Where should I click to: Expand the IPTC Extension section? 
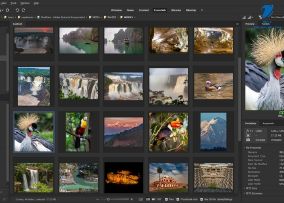(x=244, y=193)
